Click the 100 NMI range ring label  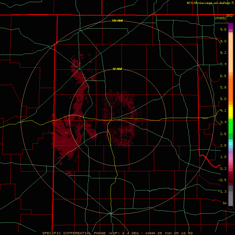click(117, 21)
